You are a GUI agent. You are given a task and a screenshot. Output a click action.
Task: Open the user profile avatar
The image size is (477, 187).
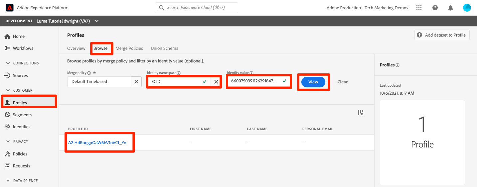(x=467, y=8)
